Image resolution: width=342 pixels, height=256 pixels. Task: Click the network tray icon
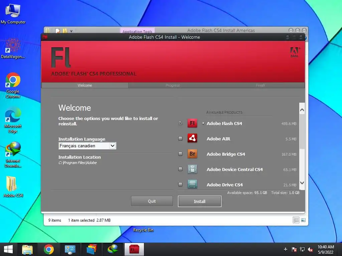click(302, 249)
